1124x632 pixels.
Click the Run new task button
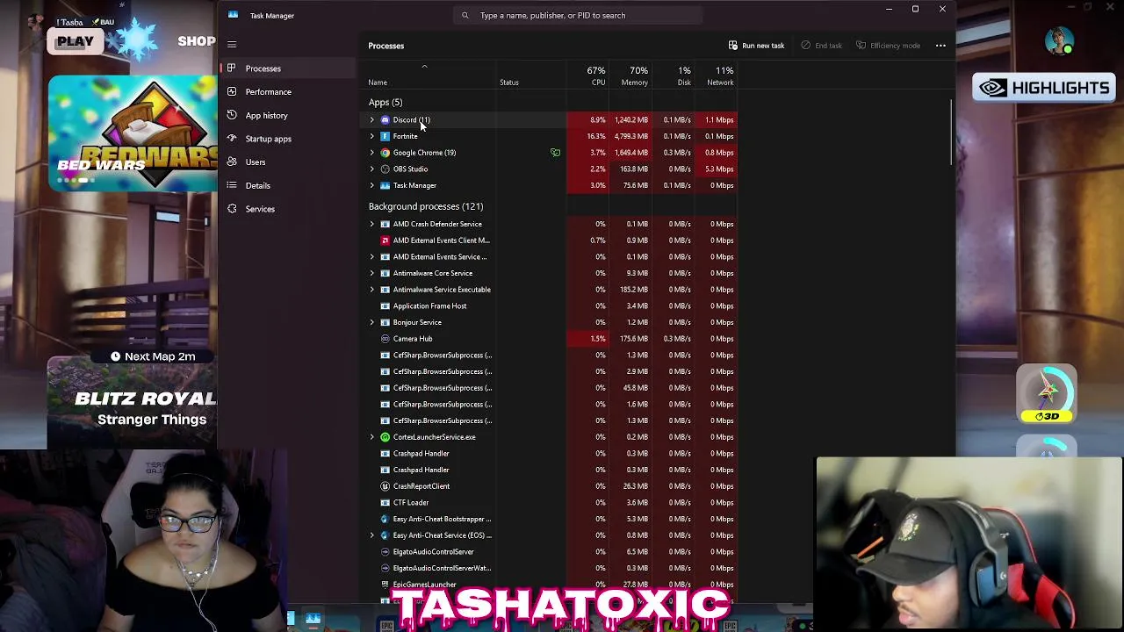[x=756, y=46]
